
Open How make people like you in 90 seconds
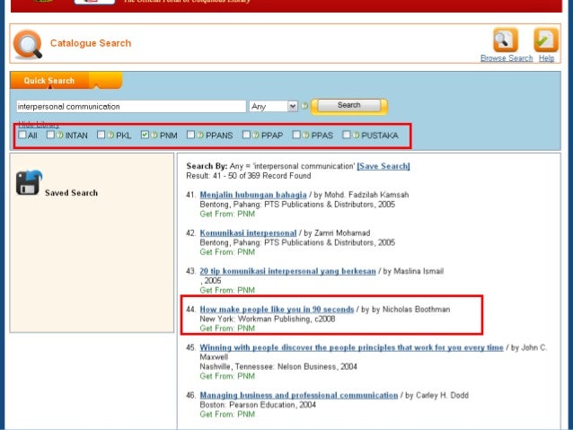tap(277, 310)
